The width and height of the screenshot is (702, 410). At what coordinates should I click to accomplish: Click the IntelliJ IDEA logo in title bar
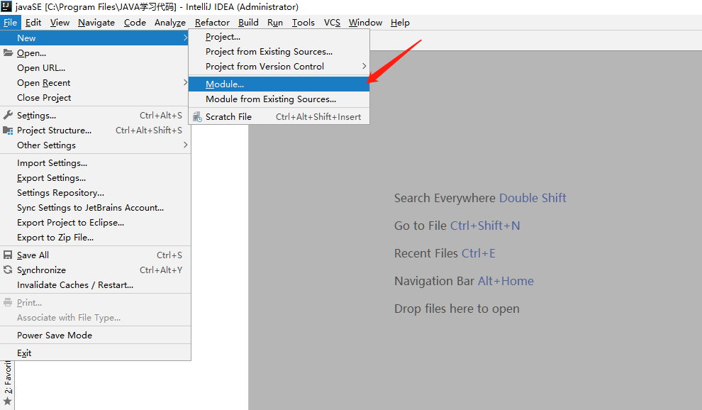[6, 6]
